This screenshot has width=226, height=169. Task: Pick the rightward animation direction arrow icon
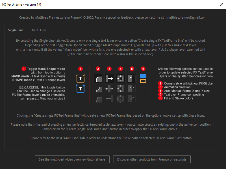pos(109,79)
